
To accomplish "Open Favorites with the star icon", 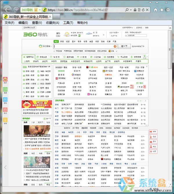I will pos(162,10).
